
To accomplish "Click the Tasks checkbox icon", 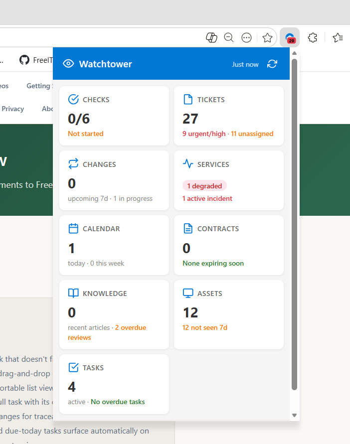I will [73, 367].
